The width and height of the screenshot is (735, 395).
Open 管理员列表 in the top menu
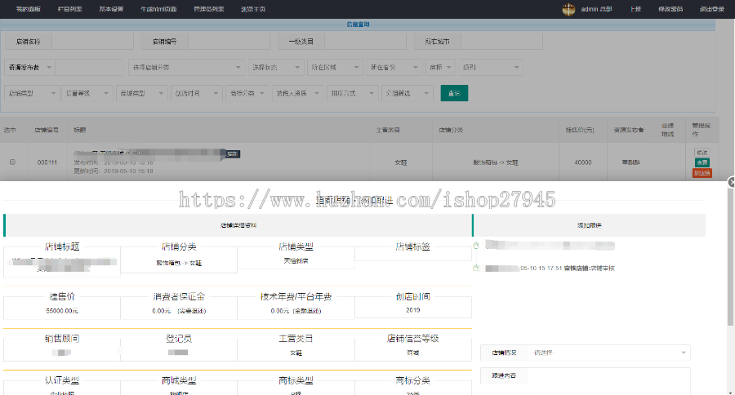208,9
